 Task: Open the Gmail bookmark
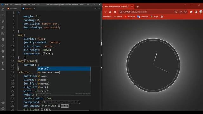click(x=118, y=16)
